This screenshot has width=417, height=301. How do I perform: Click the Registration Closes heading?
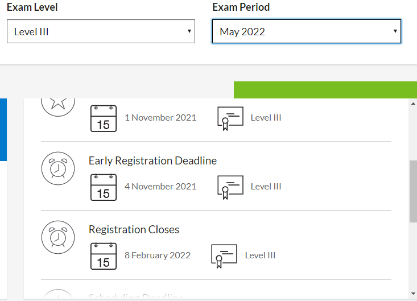point(134,230)
